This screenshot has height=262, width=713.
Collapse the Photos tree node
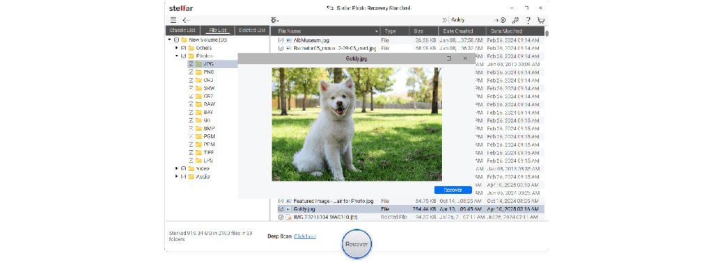point(177,56)
